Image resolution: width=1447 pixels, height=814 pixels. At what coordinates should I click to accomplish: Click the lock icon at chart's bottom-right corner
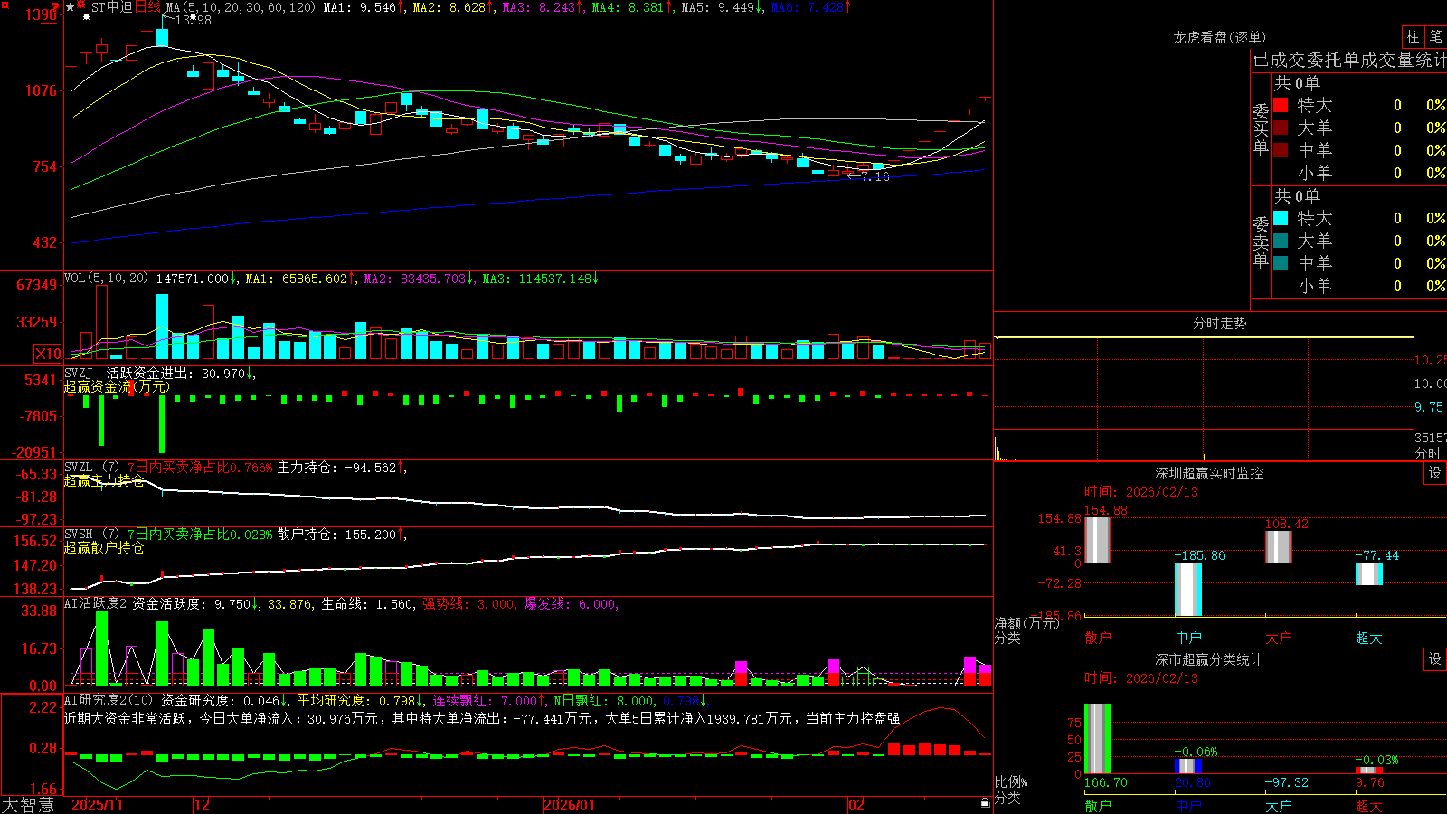[985, 802]
